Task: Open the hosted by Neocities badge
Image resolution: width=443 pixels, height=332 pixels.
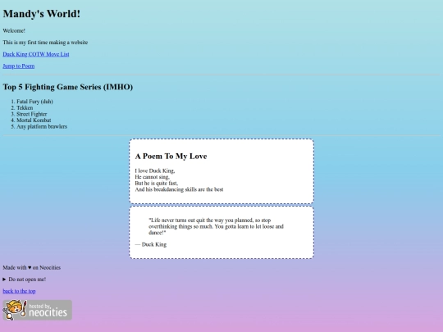Action: pos(37,310)
